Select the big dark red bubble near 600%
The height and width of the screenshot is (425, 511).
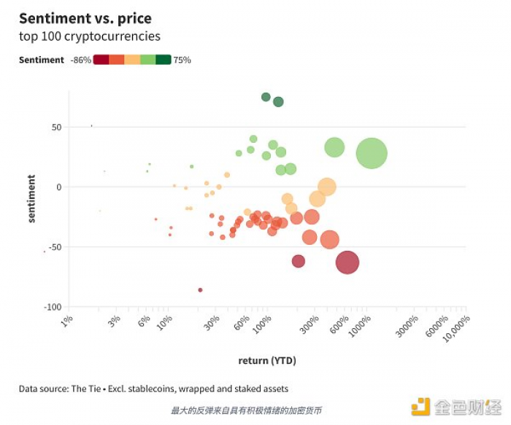(x=347, y=262)
